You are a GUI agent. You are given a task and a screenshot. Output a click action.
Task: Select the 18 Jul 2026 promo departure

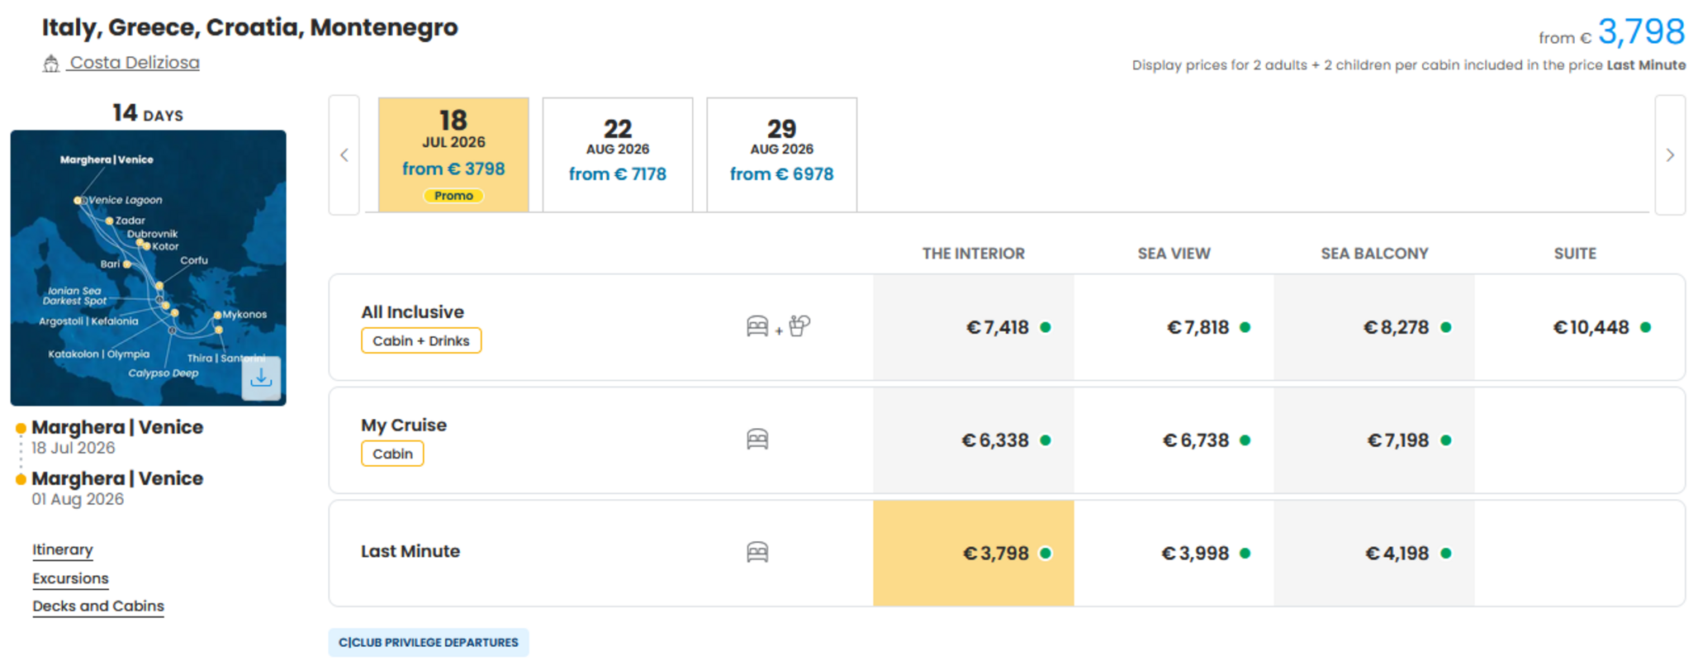453,155
